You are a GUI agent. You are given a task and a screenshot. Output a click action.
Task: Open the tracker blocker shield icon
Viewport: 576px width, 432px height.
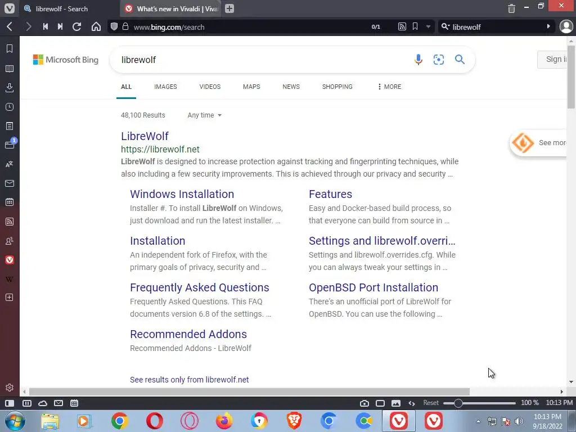pyautogui.click(x=114, y=26)
